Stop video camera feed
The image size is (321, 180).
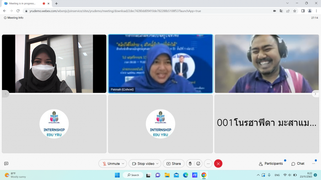click(x=143, y=164)
